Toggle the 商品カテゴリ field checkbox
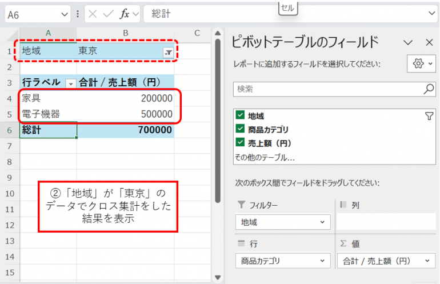This screenshot has height=284, width=440. tap(241, 129)
